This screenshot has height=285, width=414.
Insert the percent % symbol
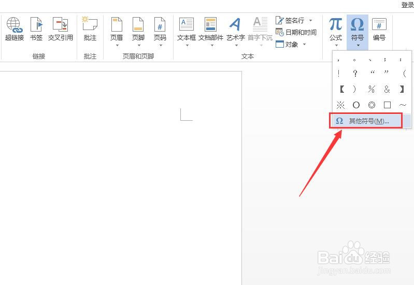pyautogui.click(x=372, y=89)
